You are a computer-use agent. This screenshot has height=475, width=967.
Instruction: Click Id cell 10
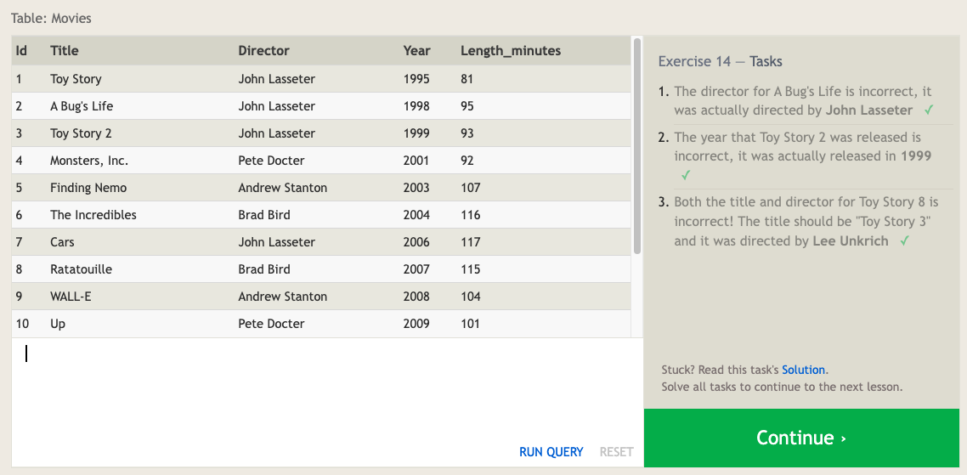tap(22, 323)
